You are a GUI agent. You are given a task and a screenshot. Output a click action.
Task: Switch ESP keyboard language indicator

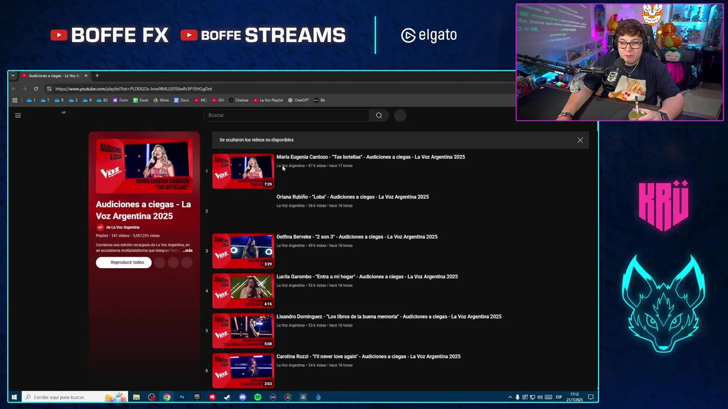559,397
